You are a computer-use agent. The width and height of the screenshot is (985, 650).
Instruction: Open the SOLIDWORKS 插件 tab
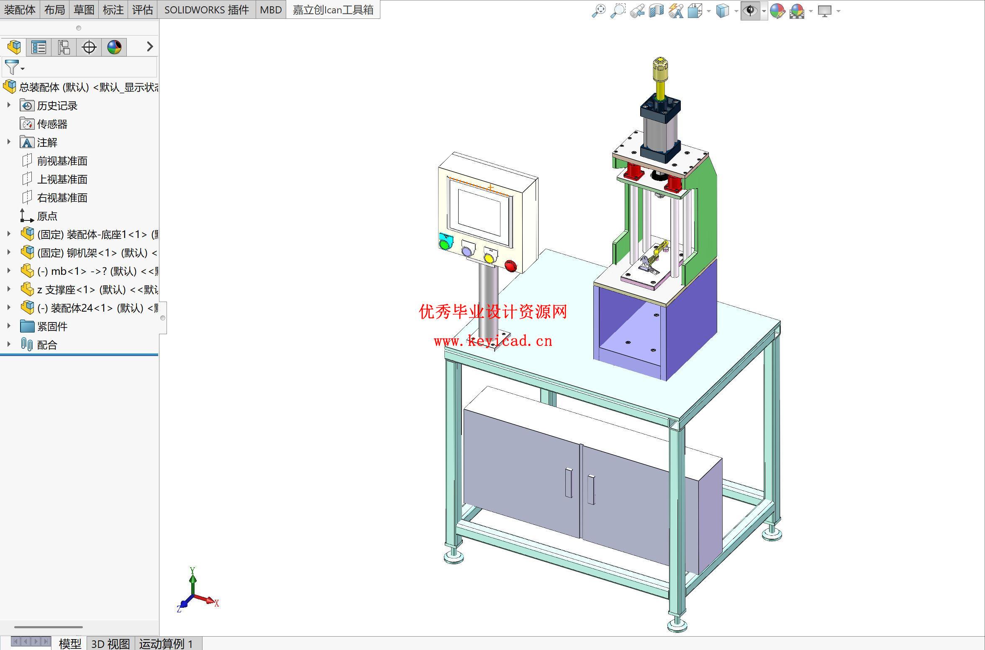pyautogui.click(x=206, y=10)
